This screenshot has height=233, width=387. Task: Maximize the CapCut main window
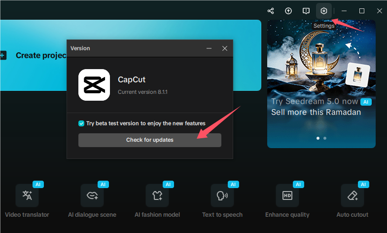coord(362,11)
